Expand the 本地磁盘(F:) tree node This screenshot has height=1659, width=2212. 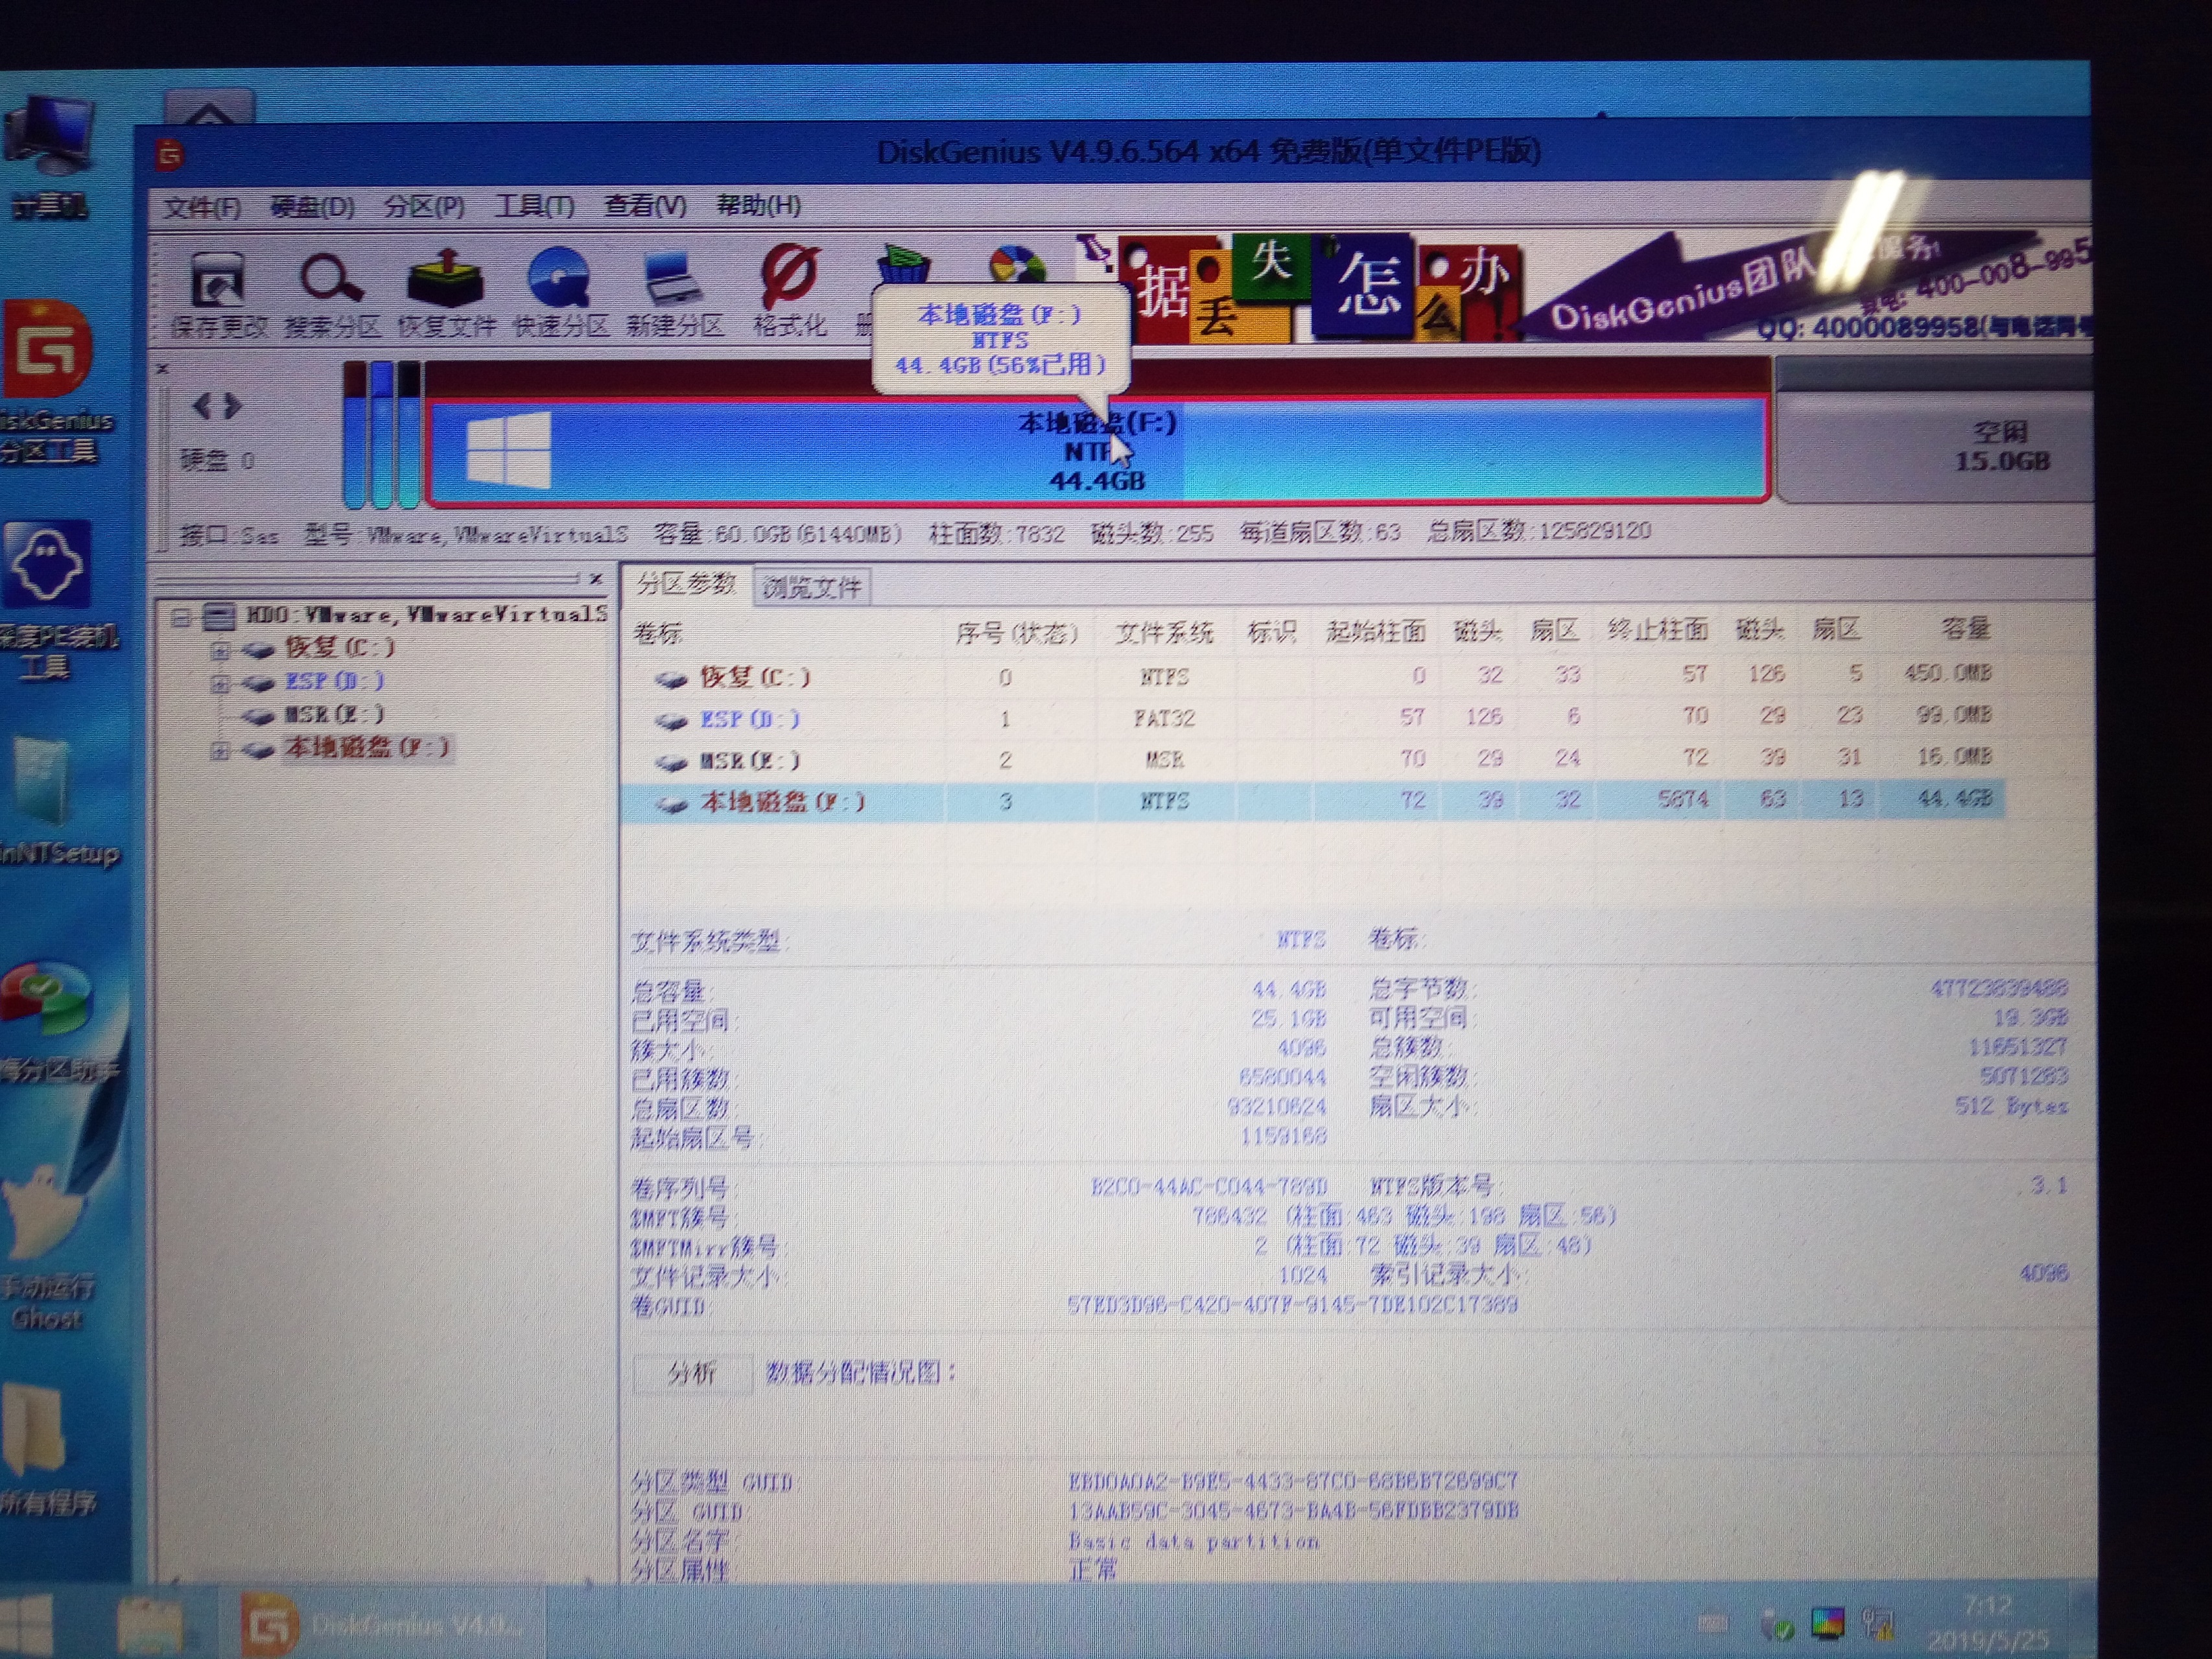tap(219, 751)
